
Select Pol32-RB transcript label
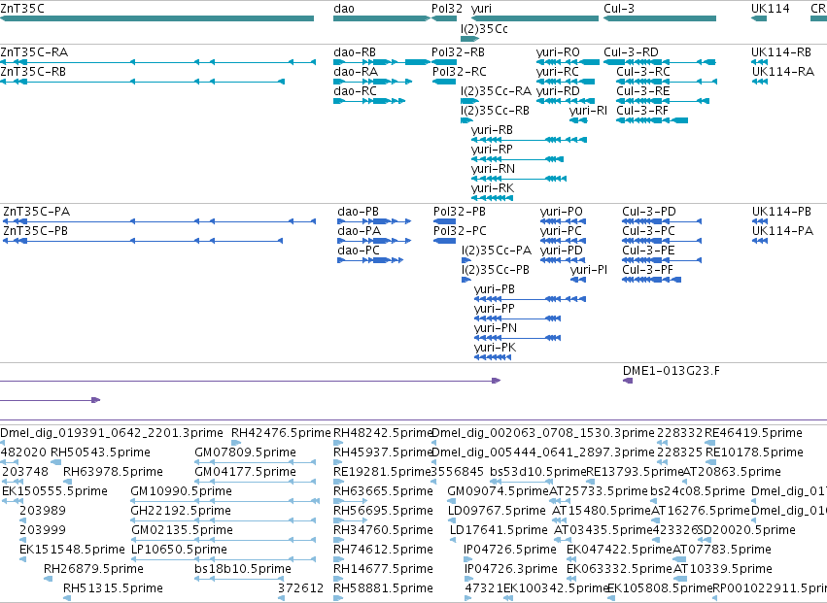coord(458,52)
